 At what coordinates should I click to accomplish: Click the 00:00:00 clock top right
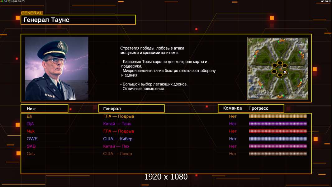pos(326,1)
